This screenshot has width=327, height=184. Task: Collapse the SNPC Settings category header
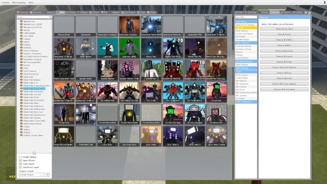(246, 43)
